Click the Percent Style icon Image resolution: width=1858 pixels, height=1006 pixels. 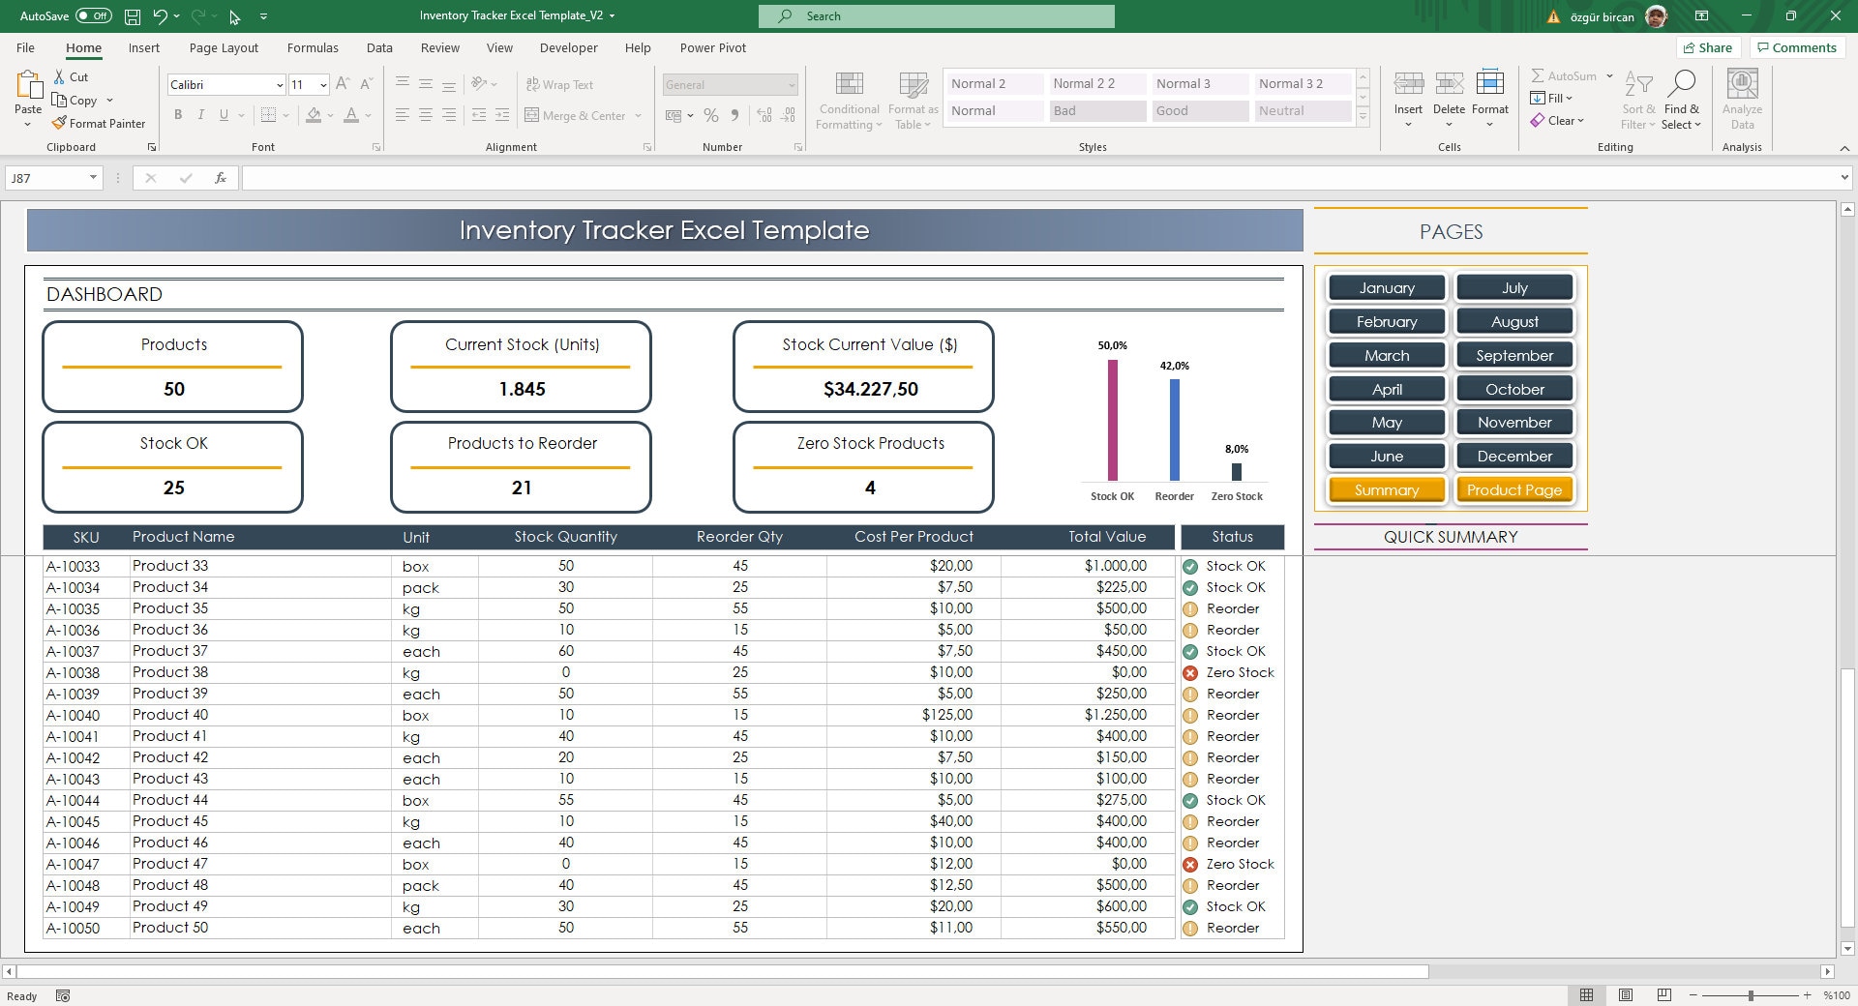pyautogui.click(x=711, y=115)
